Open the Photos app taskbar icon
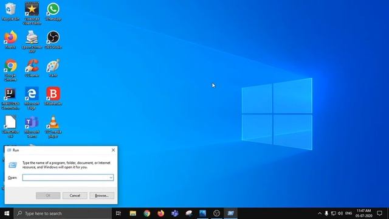The height and width of the screenshot is (219, 389). click(202, 214)
